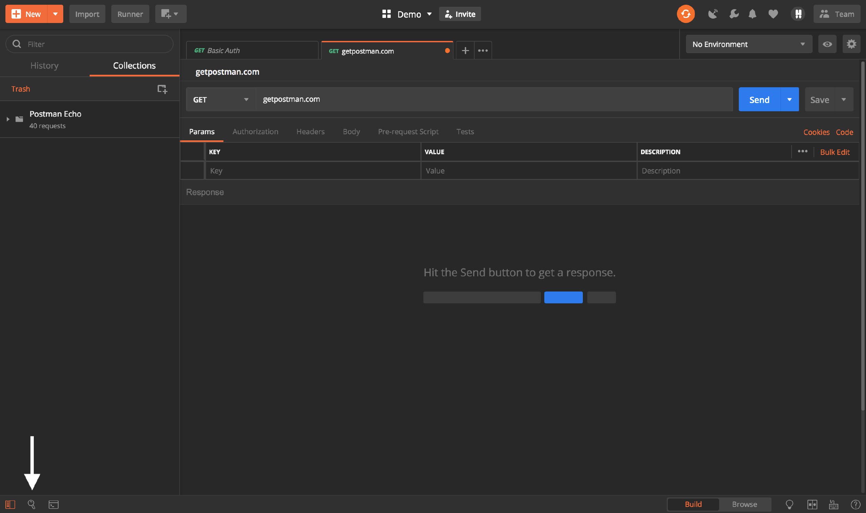866x513 pixels.
Task: Click the Invite button
Action: pos(460,14)
